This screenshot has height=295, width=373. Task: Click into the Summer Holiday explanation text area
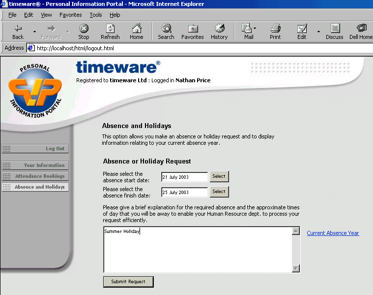[198, 250]
